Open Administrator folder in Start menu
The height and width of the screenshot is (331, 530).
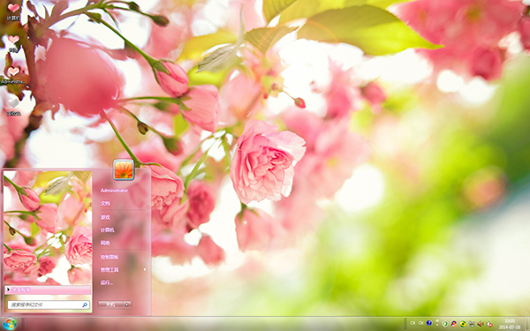[x=114, y=191]
